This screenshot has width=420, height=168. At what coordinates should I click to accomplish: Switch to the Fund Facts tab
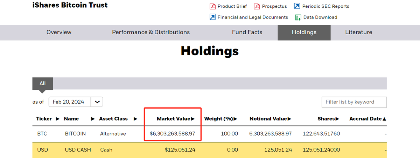coord(247,32)
